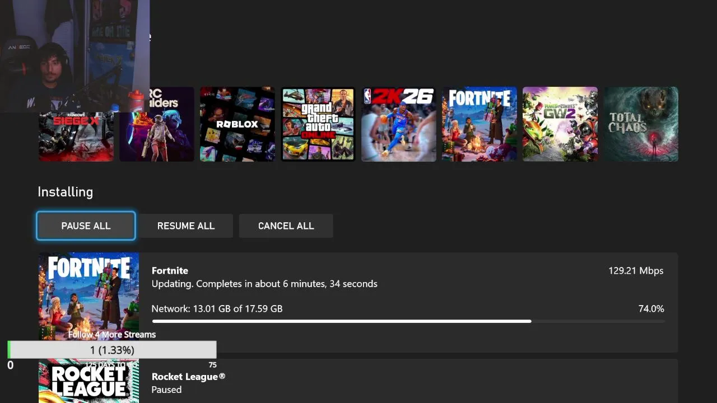
Task: Select the Rocket League cover art thumbnail
Action: point(89,381)
